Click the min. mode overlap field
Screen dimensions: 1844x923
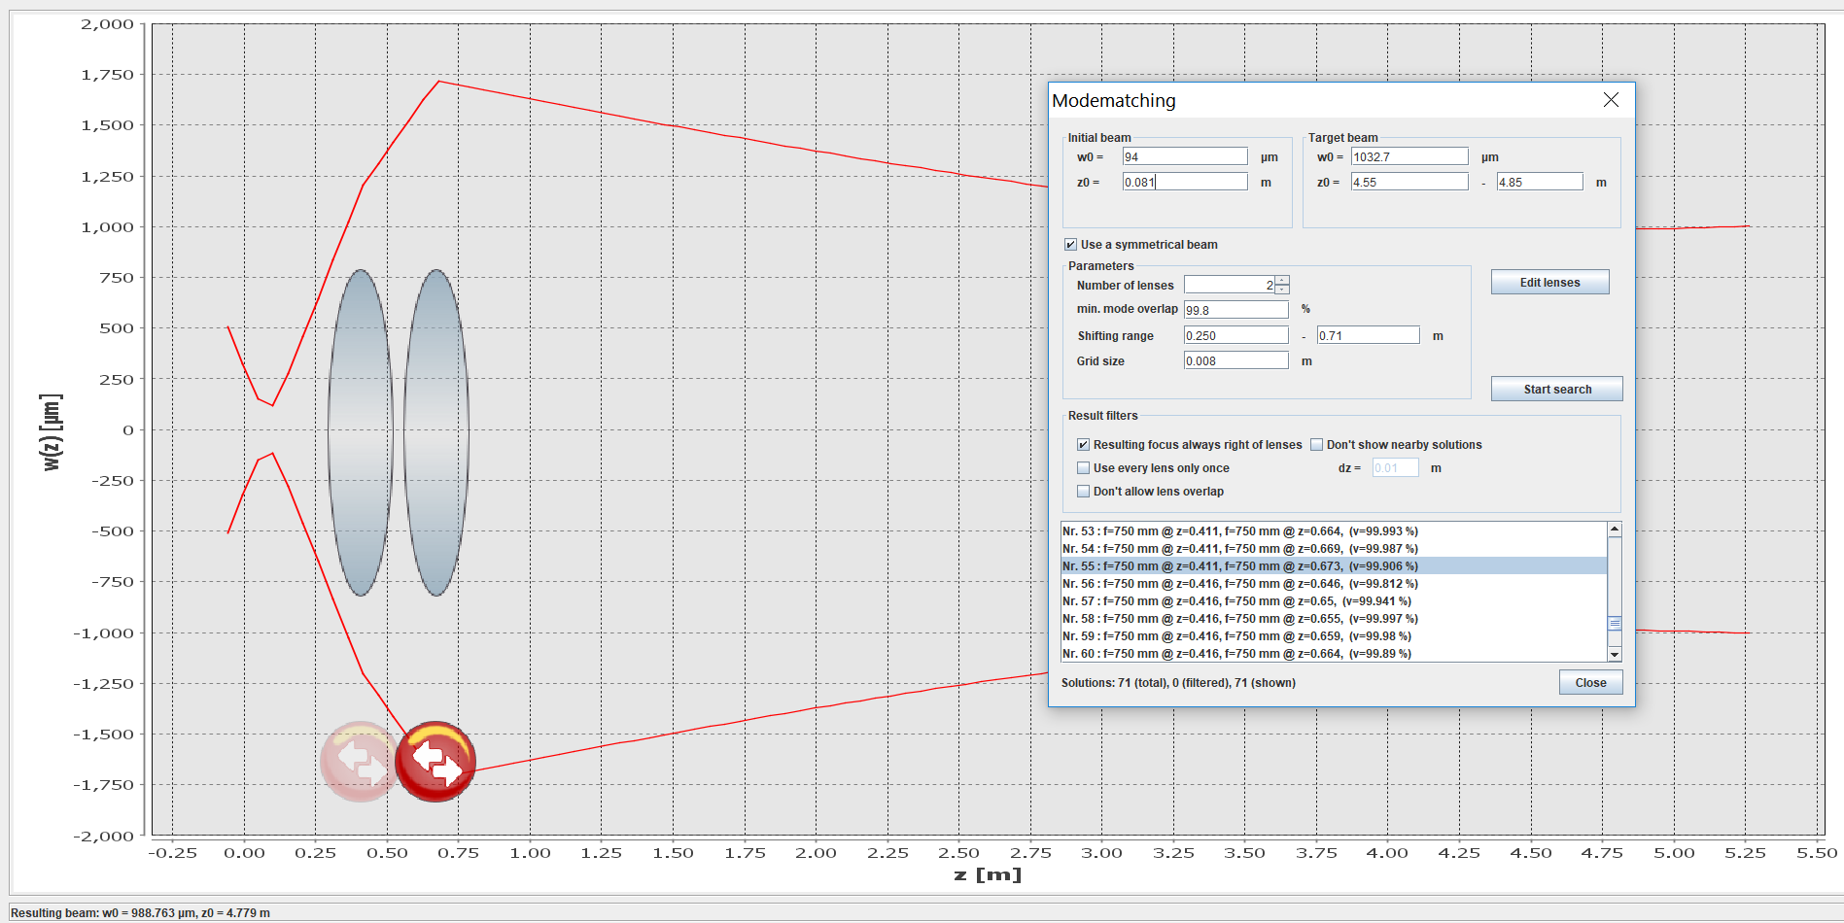(x=1235, y=310)
